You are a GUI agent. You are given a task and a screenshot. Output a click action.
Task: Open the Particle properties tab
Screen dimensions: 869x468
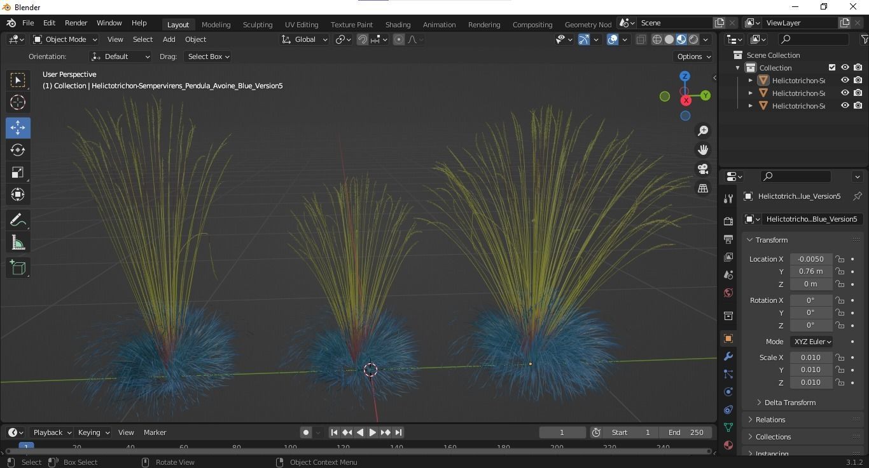(728, 374)
